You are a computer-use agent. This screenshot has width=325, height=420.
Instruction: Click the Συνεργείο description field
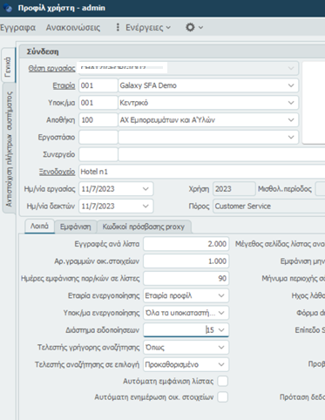tap(221, 154)
